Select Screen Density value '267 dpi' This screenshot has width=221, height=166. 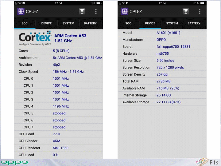tap(162, 74)
